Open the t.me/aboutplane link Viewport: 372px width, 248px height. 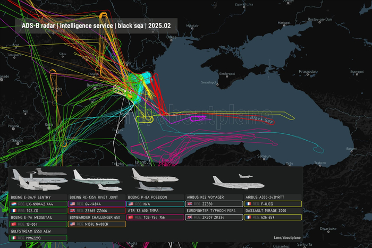tap(287, 237)
